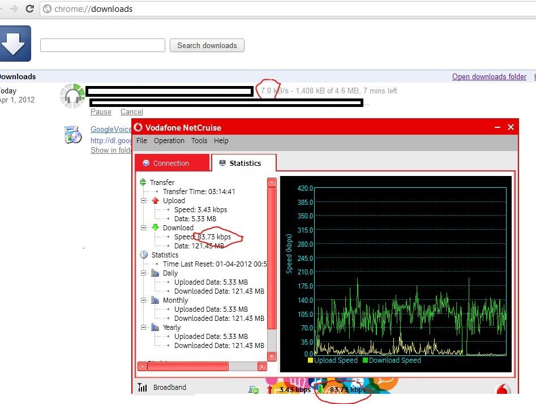Click the Pause download link
536x404 pixels.
pos(101,112)
